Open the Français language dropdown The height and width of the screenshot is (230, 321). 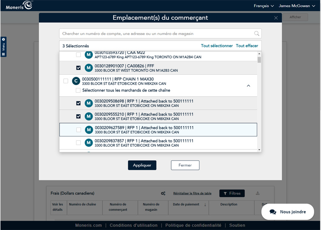tap(264, 6)
